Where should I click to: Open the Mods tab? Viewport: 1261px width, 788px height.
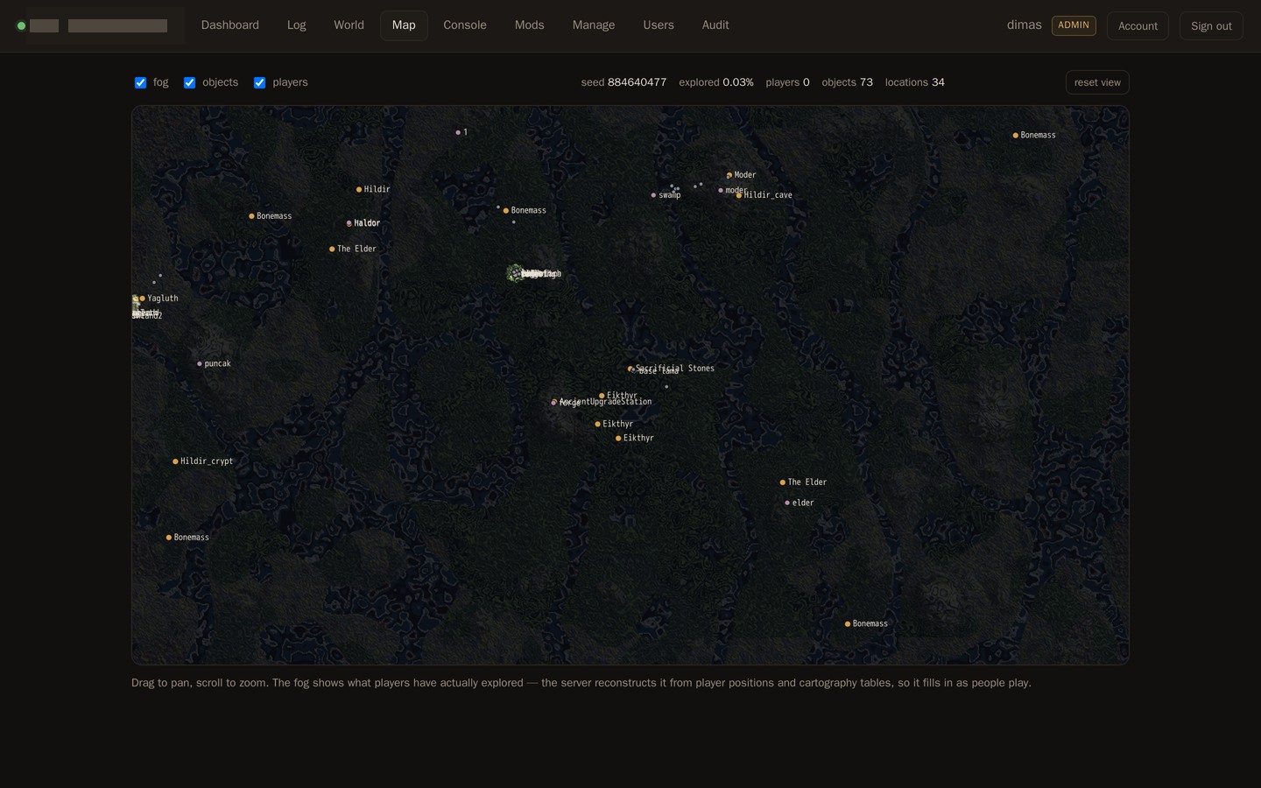(x=530, y=25)
